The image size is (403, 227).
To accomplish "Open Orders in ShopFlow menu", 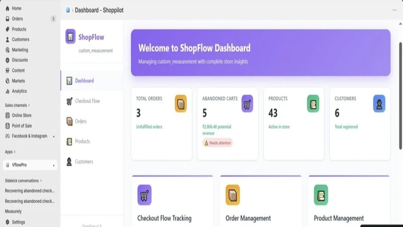I will 92,121.
